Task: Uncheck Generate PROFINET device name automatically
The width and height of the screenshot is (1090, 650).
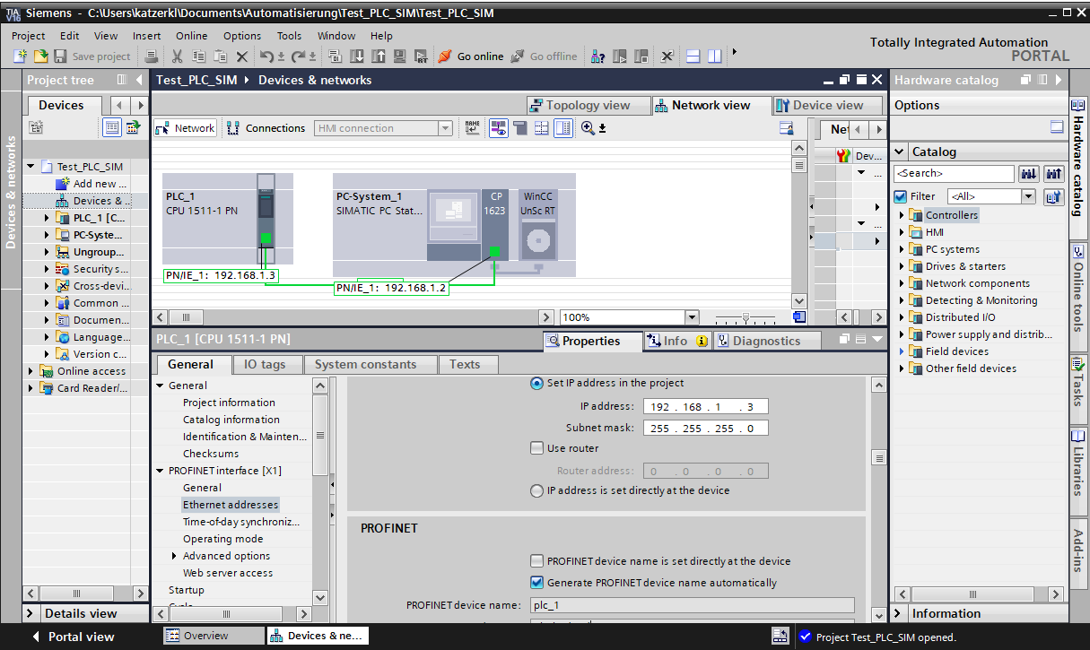Action: [536, 583]
